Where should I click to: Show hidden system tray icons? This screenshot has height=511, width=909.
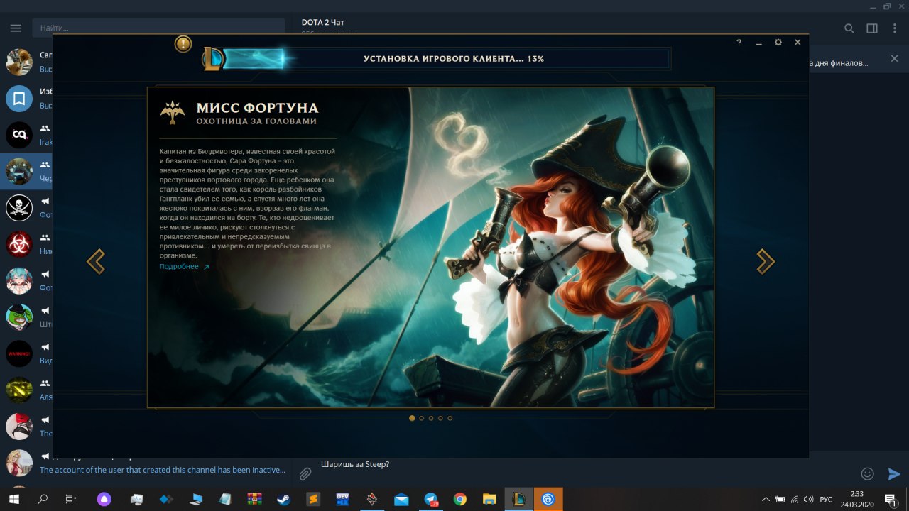pos(766,499)
